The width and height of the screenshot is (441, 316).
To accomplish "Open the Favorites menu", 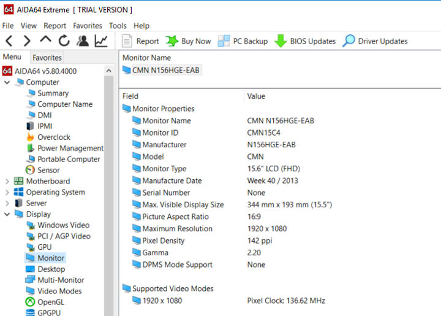I will point(88,26).
